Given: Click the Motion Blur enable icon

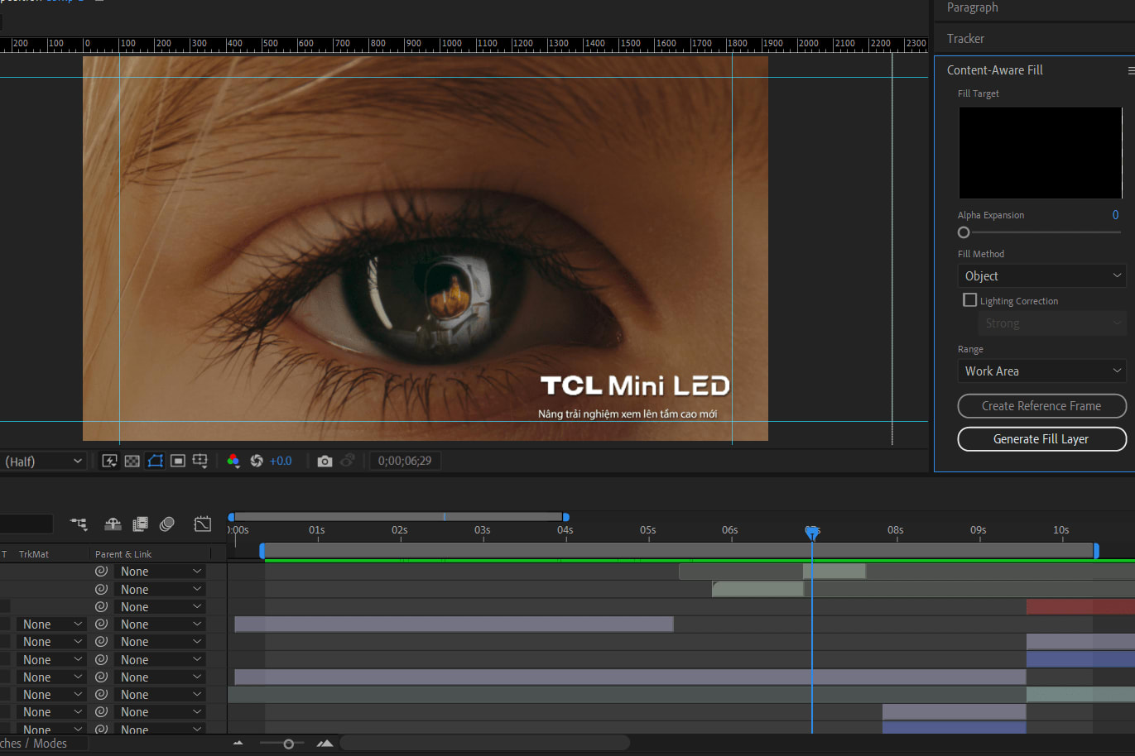Looking at the screenshot, I should pyautogui.click(x=167, y=524).
